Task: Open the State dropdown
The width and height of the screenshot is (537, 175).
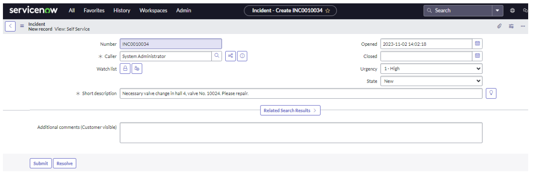Action: [x=431, y=81]
